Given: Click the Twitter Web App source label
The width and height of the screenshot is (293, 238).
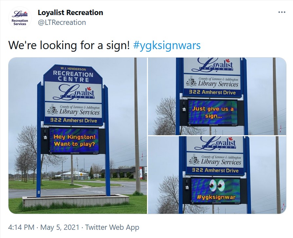Looking at the screenshot, I should pos(112,227).
